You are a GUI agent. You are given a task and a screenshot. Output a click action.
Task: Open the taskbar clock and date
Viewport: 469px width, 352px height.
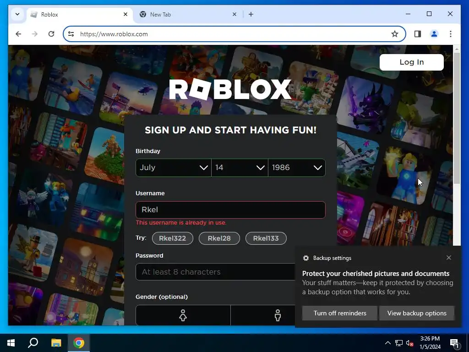430,343
